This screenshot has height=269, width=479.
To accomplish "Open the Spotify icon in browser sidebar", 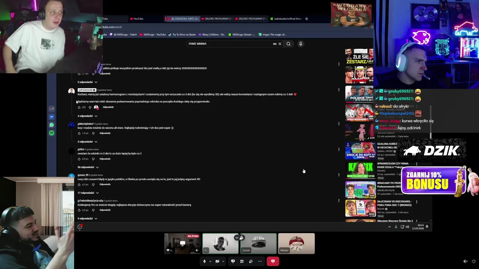I will click(x=52, y=133).
